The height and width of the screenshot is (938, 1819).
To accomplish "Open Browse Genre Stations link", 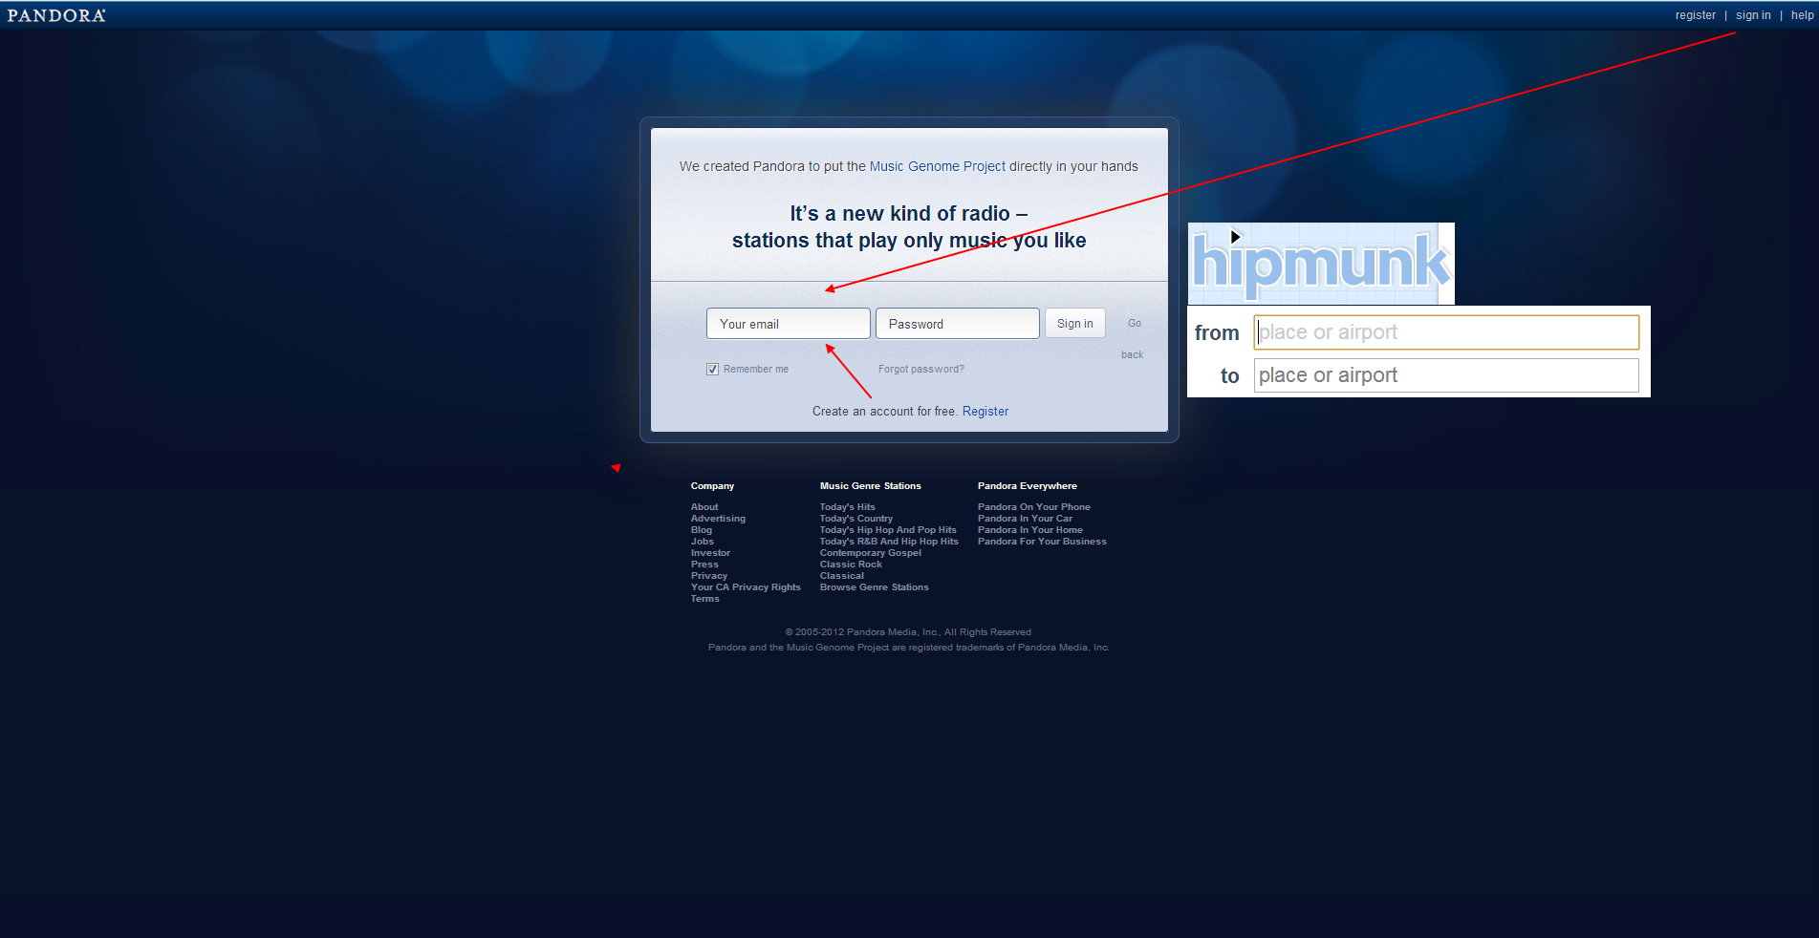I will point(874,587).
